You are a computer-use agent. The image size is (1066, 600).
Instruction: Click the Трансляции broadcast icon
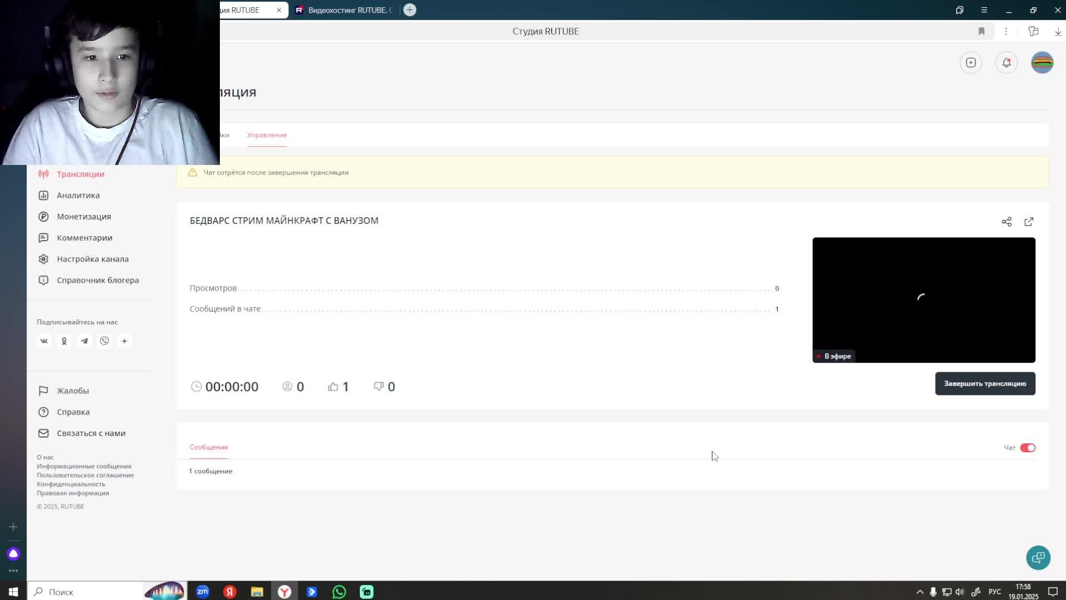point(43,174)
